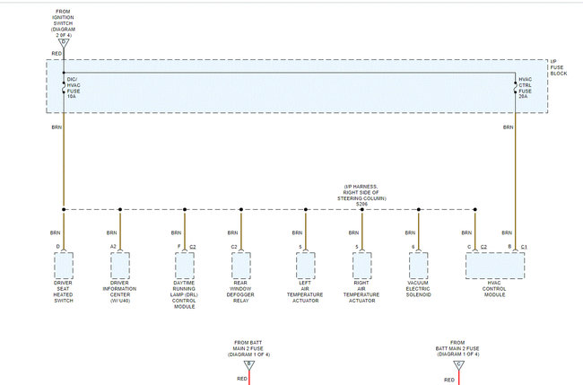The width and height of the screenshot is (583, 385).
Task: Click the B connector triangle below the BATT MAIN 2 note
Action: pos(249,365)
